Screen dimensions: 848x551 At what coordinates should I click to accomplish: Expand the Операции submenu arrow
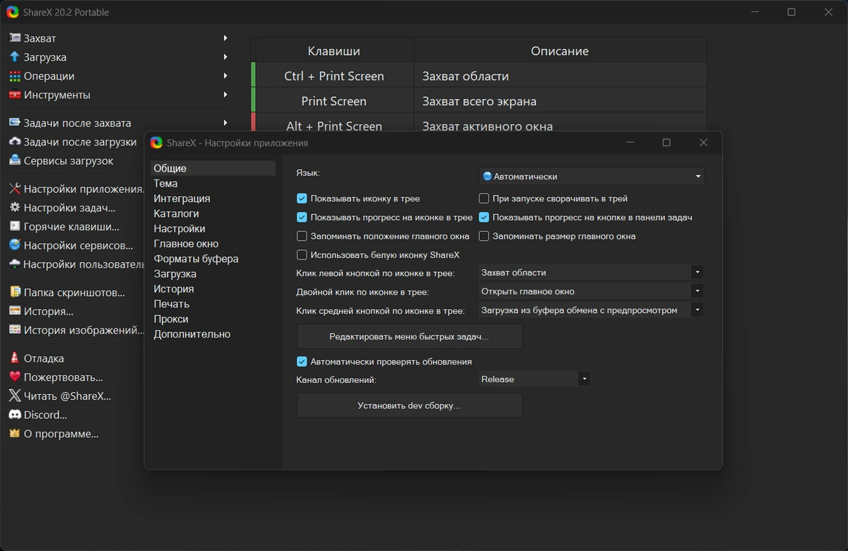[x=225, y=76]
